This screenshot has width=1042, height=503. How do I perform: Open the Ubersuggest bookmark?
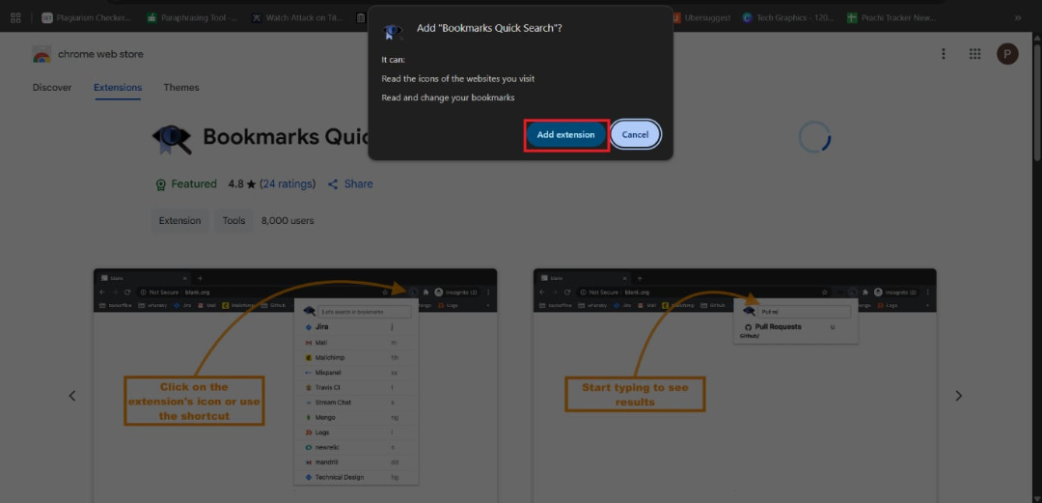(701, 18)
